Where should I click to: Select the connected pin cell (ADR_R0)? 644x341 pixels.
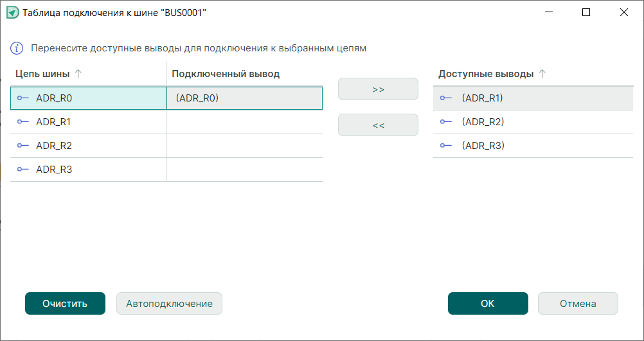point(244,98)
